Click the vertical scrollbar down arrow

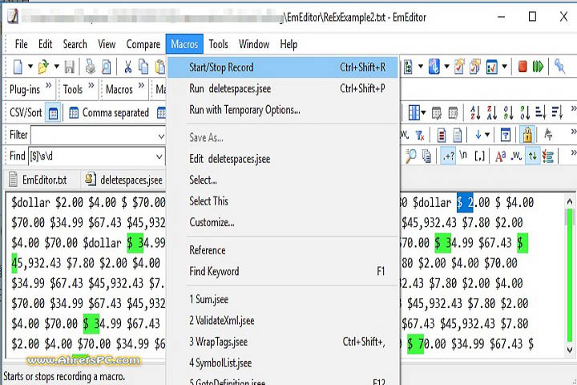pos(569,349)
